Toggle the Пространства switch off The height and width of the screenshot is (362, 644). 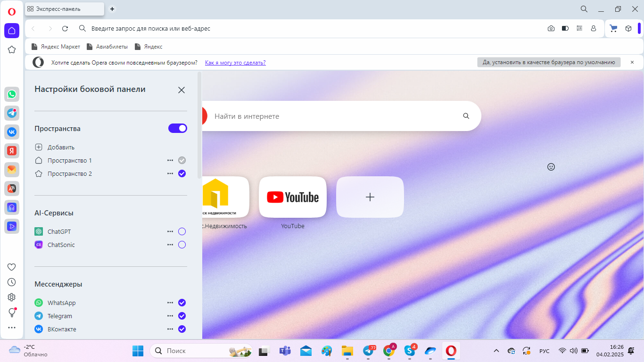pyautogui.click(x=178, y=128)
